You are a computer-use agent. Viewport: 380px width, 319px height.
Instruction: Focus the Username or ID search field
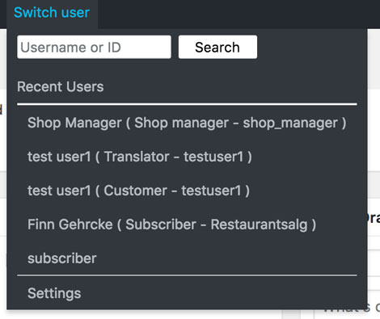[x=94, y=47]
